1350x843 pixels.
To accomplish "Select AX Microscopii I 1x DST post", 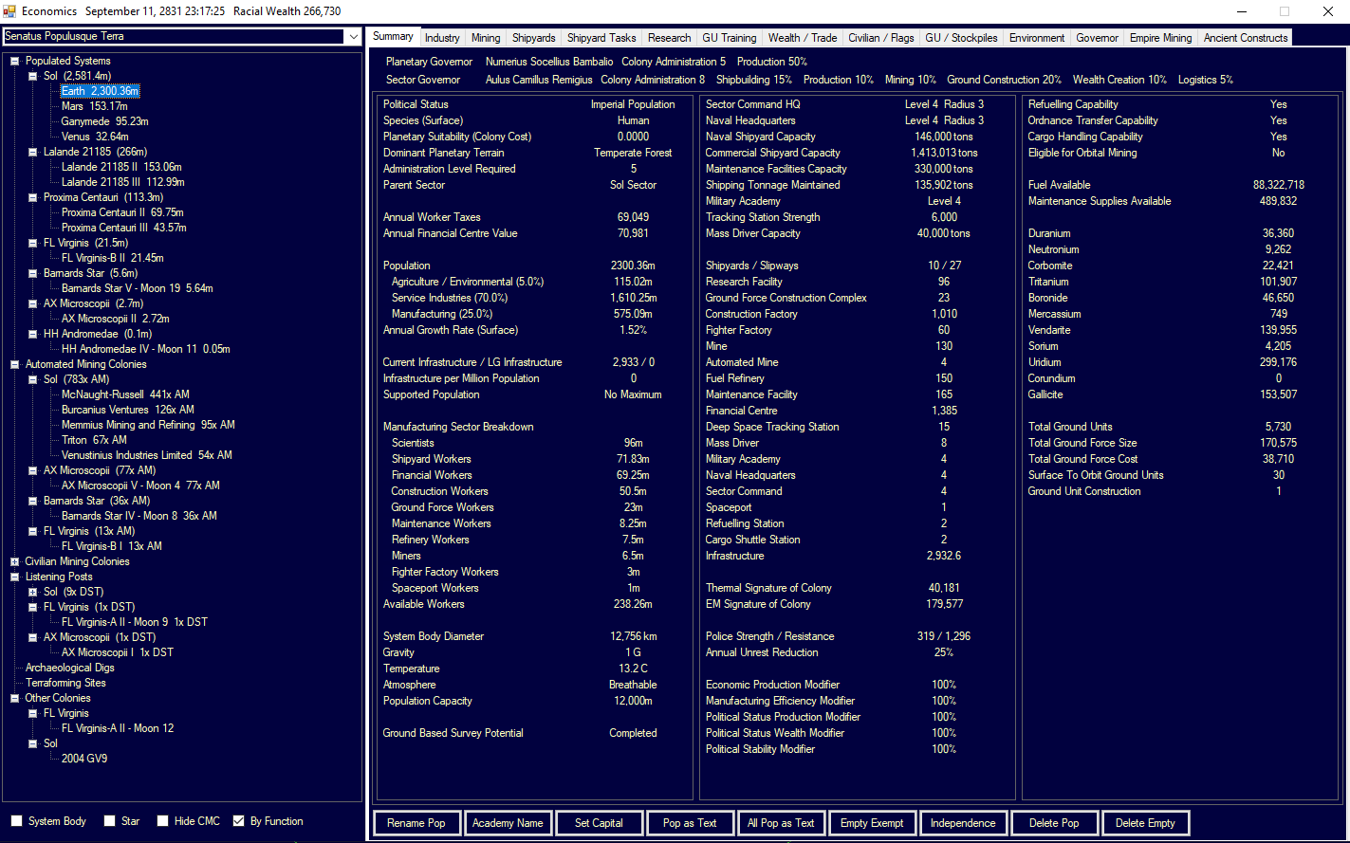I will click(118, 652).
